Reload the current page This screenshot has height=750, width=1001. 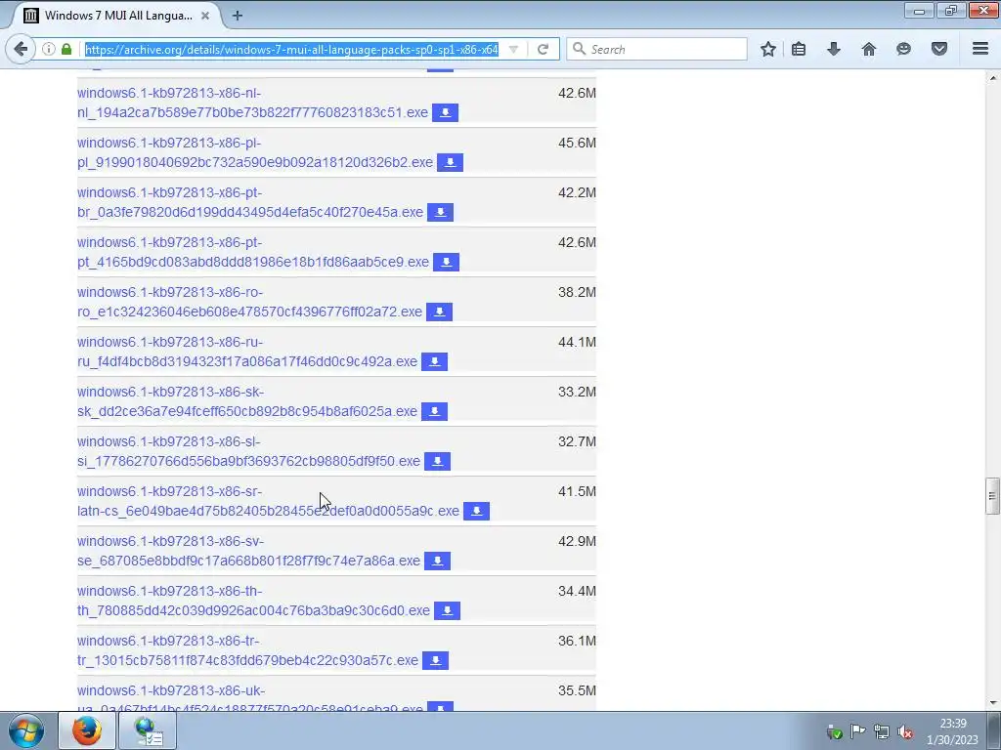(544, 49)
